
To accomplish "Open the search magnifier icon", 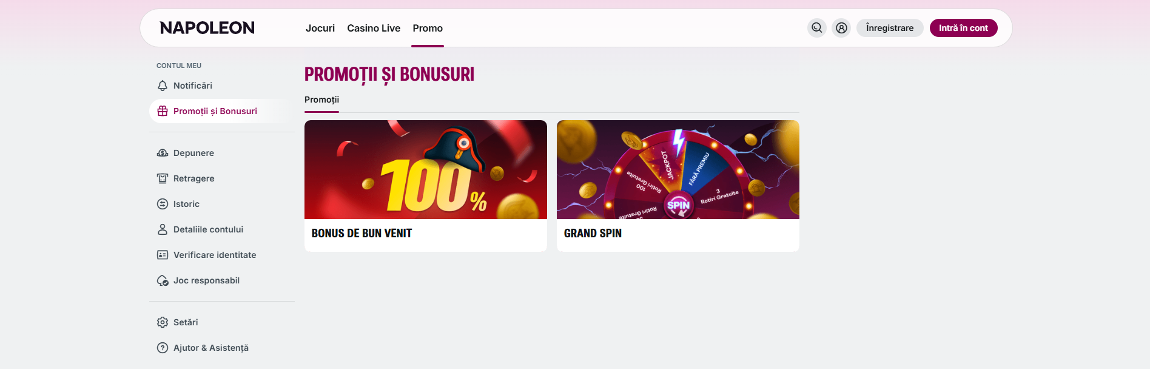I will click(x=817, y=28).
